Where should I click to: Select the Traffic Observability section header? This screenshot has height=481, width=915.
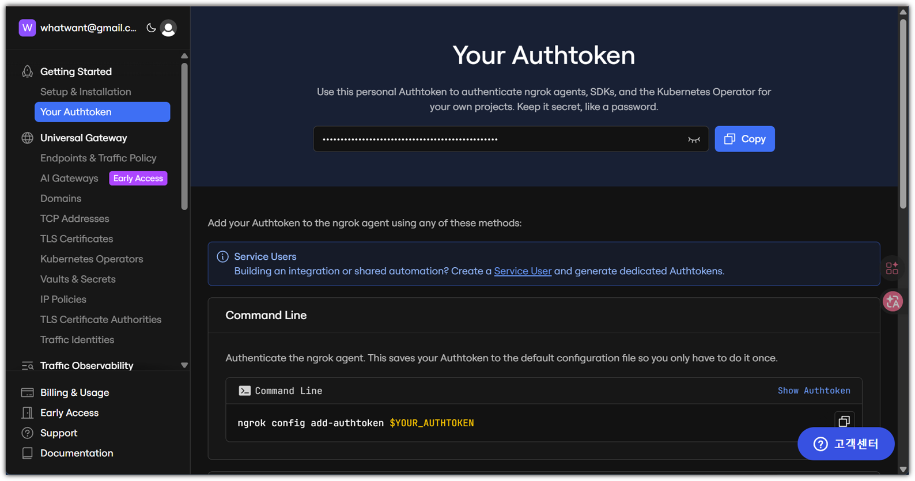(86, 365)
